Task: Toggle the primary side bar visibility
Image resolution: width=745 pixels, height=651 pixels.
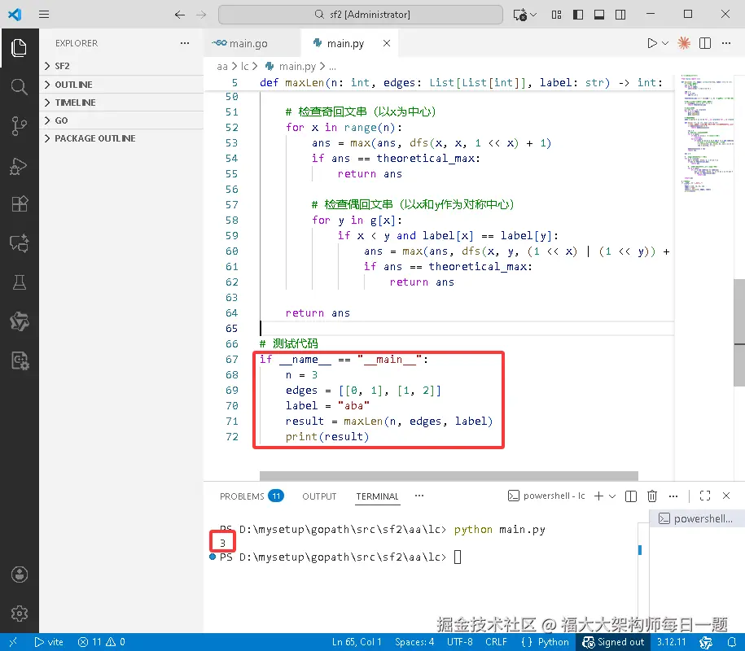Action: point(578,15)
